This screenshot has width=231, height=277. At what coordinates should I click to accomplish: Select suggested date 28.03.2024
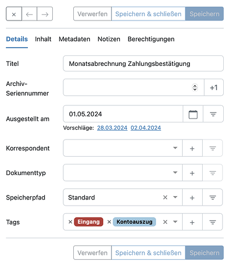tap(112, 128)
